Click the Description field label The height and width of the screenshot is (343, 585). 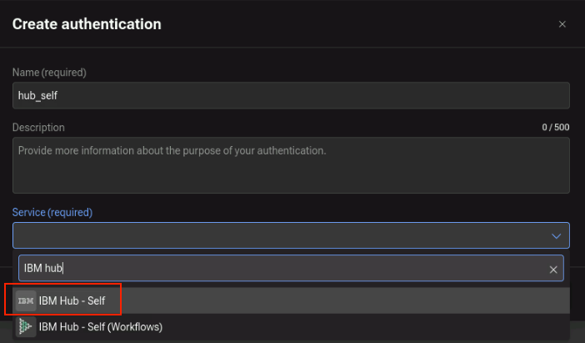38,128
